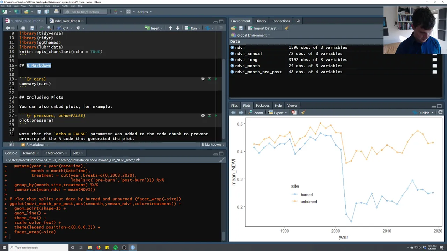Click the spell check ABC icon
The height and width of the screenshot is (251, 447).
42,28
